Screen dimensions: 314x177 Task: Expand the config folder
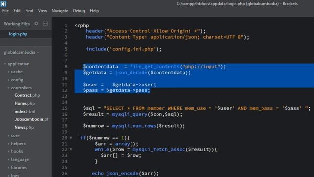point(9,80)
